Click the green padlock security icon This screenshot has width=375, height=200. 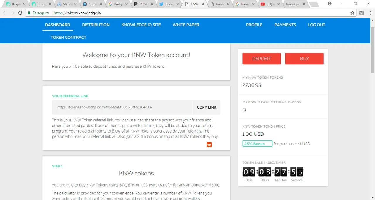click(29, 13)
